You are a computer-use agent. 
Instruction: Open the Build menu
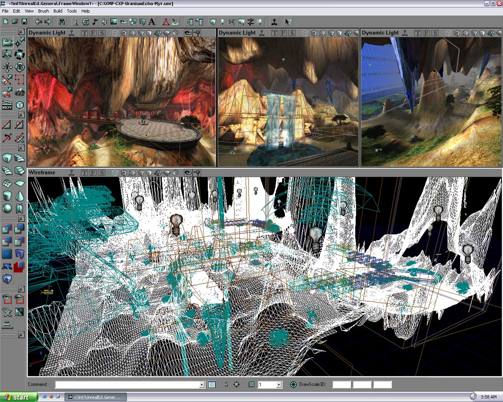coord(57,11)
